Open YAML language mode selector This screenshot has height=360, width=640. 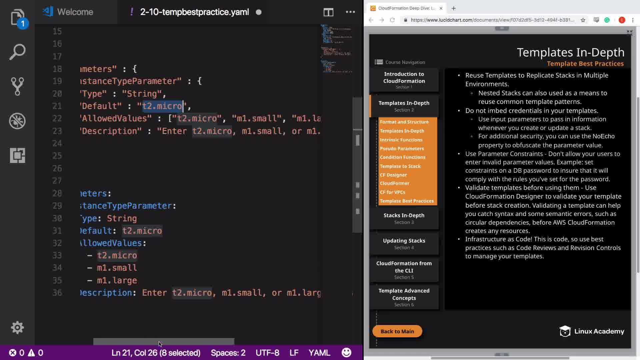pyautogui.click(x=319, y=353)
